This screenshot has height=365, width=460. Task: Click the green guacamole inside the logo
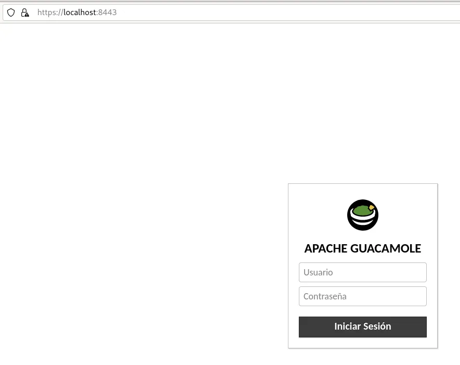click(361, 210)
